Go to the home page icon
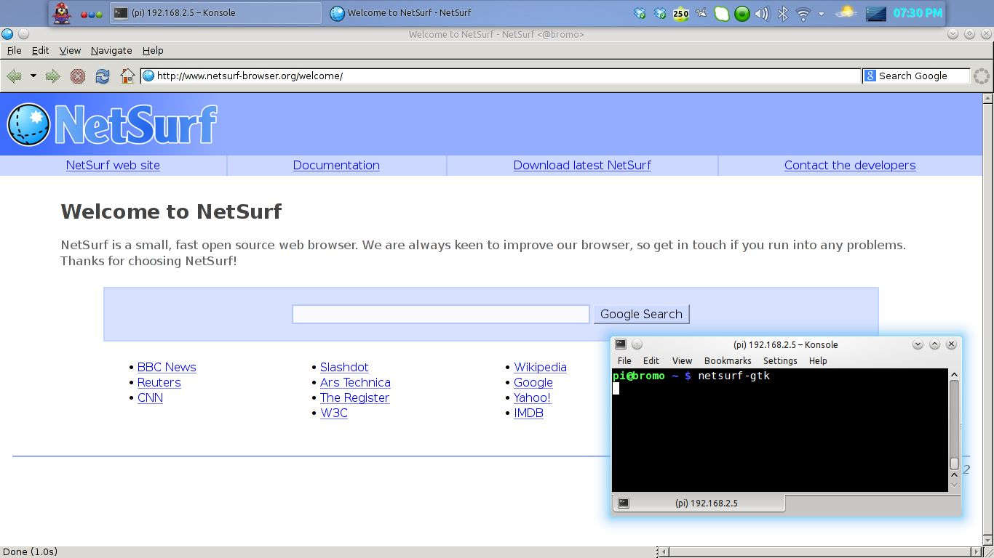The image size is (994, 558). click(127, 76)
